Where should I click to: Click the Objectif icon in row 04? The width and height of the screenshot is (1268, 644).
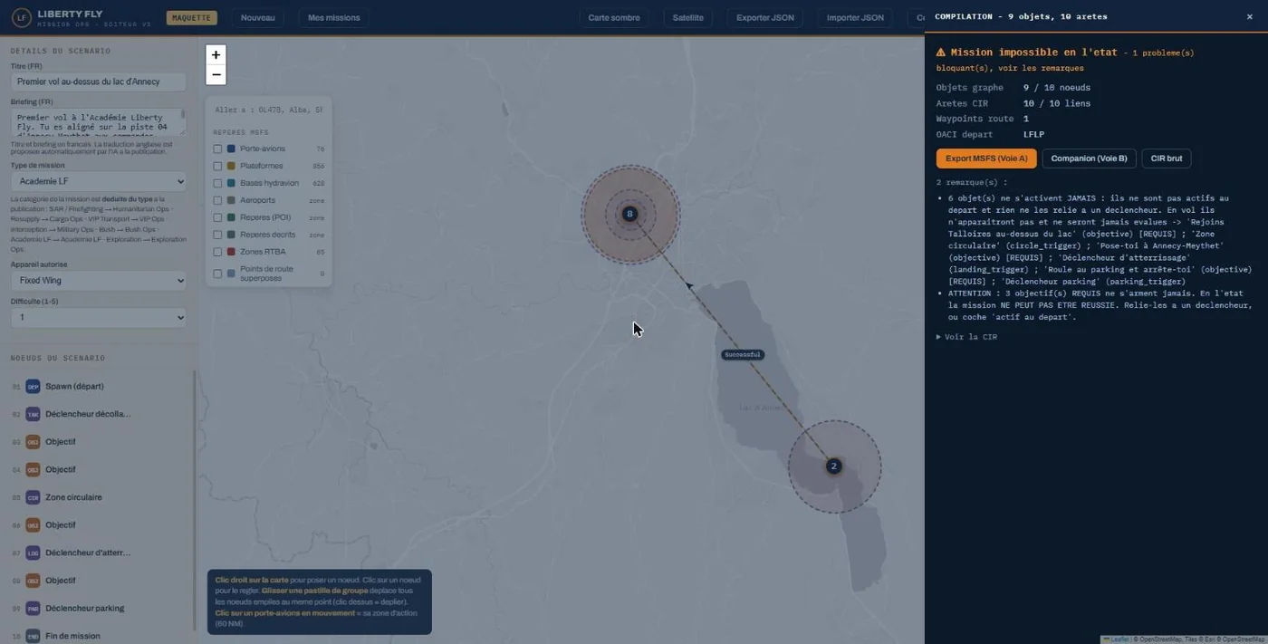(x=33, y=469)
